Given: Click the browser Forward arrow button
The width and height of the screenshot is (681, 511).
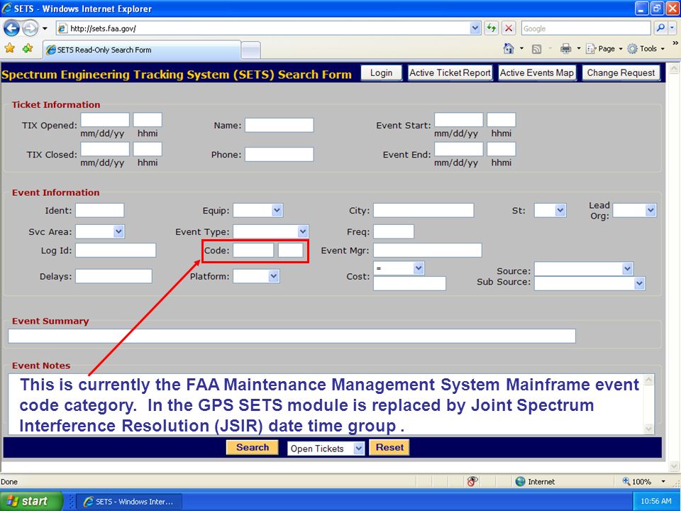Looking at the screenshot, I should pyautogui.click(x=30, y=28).
